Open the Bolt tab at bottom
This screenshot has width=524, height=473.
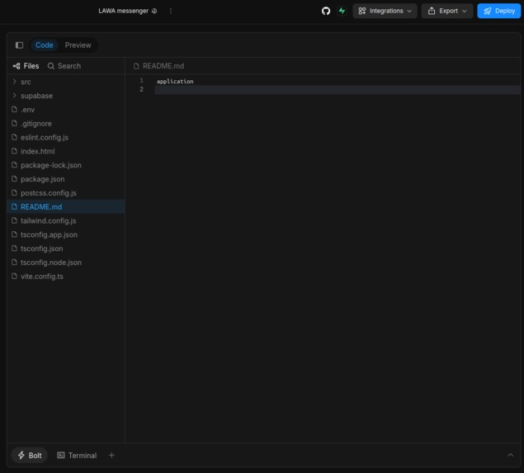click(x=30, y=456)
